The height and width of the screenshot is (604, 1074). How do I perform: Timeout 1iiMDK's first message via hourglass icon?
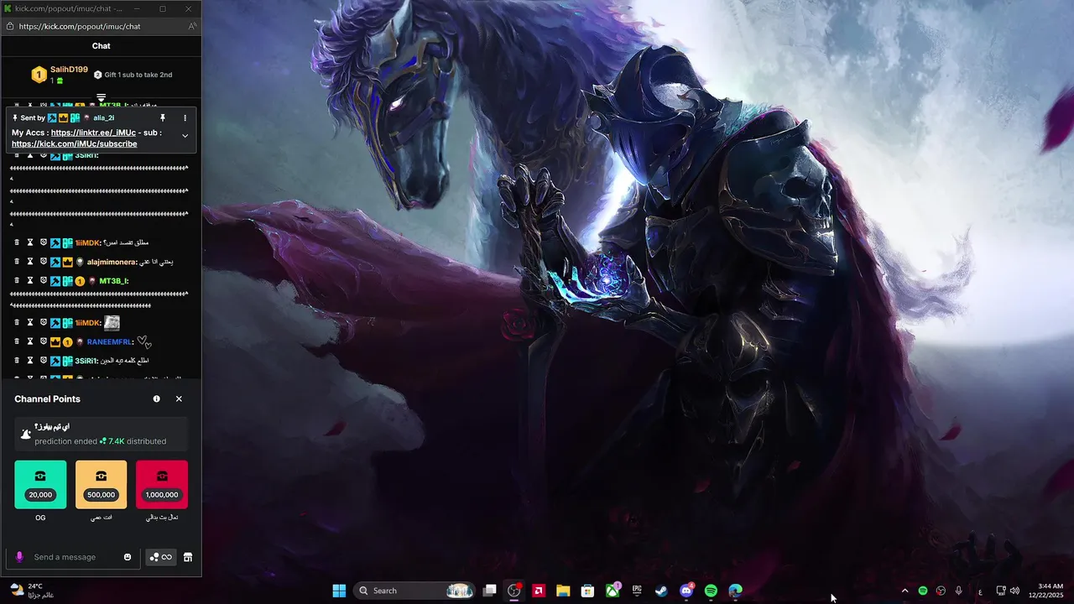tap(30, 242)
